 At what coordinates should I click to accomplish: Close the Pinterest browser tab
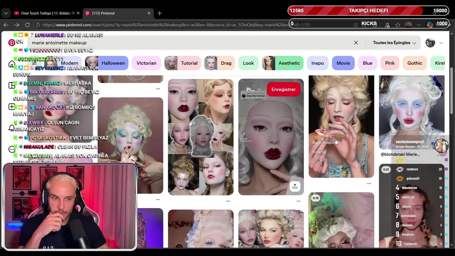tap(149, 13)
